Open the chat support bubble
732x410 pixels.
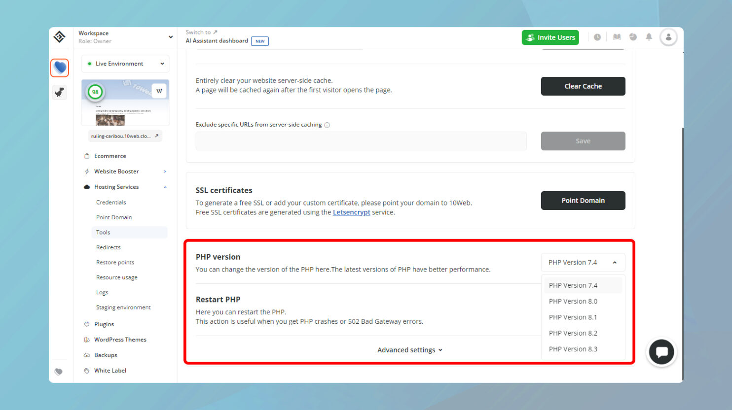(661, 352)
